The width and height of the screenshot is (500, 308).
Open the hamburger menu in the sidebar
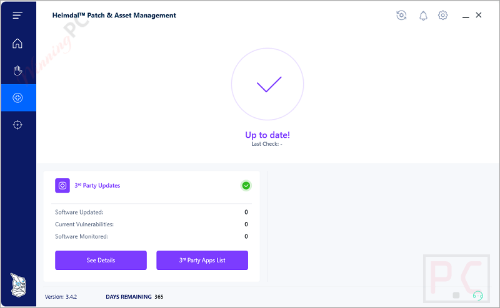17,15
